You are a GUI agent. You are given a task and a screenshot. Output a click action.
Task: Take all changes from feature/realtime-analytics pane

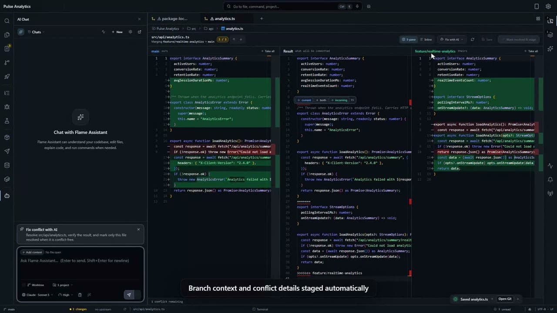[531, 51]
